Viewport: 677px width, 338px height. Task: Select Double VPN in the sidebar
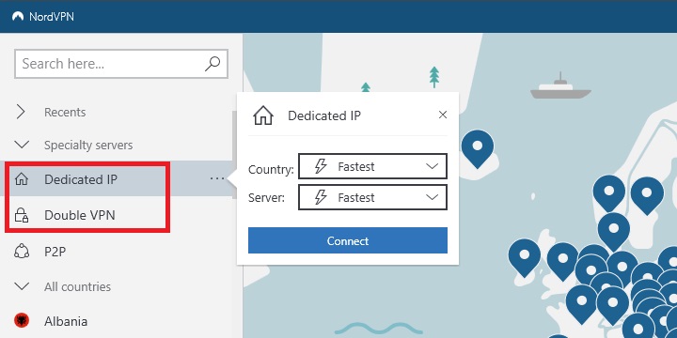click(117, 215)
